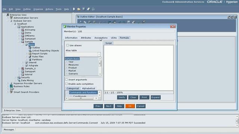Click the Xchgrate database icon
The width and height of the screenshot is (239, 134).
[x=26, y=66]
